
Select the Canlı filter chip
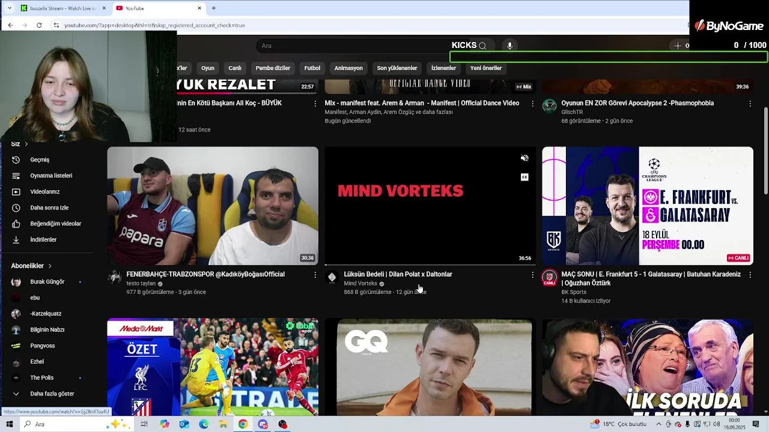235,68
